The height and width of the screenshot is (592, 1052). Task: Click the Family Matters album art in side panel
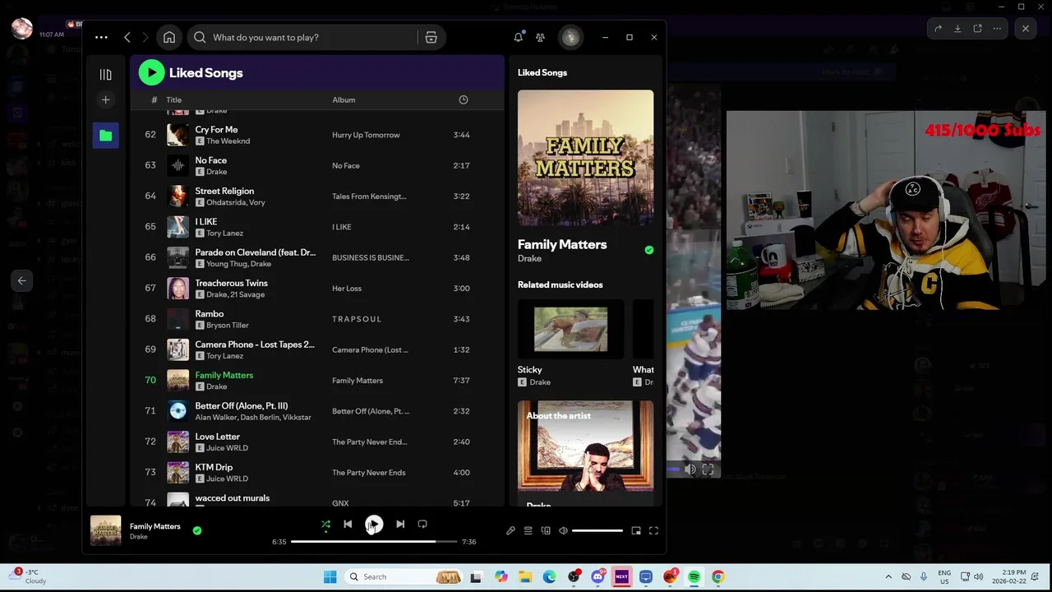tap(585, 158)
